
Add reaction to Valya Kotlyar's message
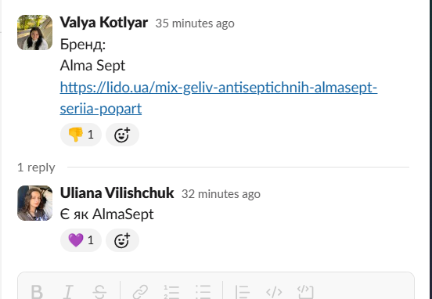tap(122, 135)
